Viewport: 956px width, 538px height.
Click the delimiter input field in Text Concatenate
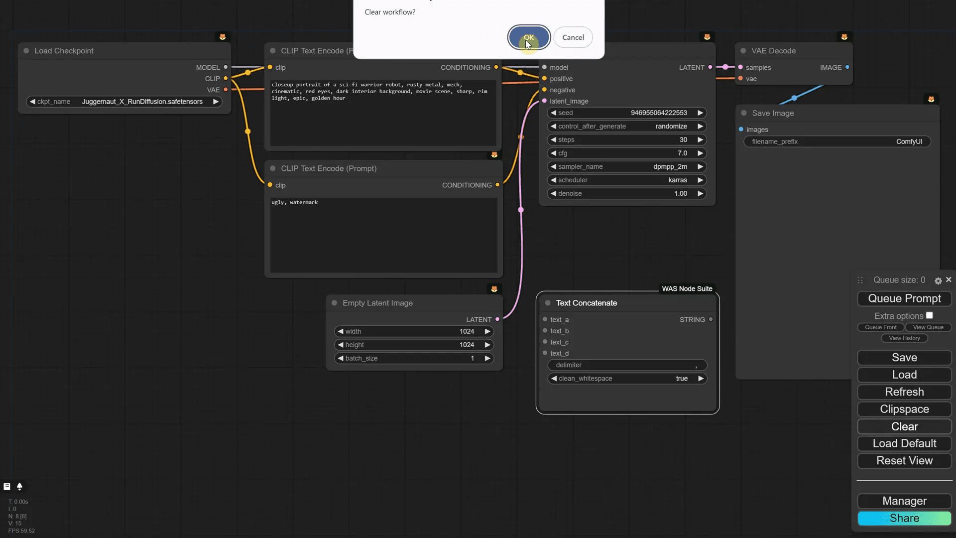(x=627, y=365)
